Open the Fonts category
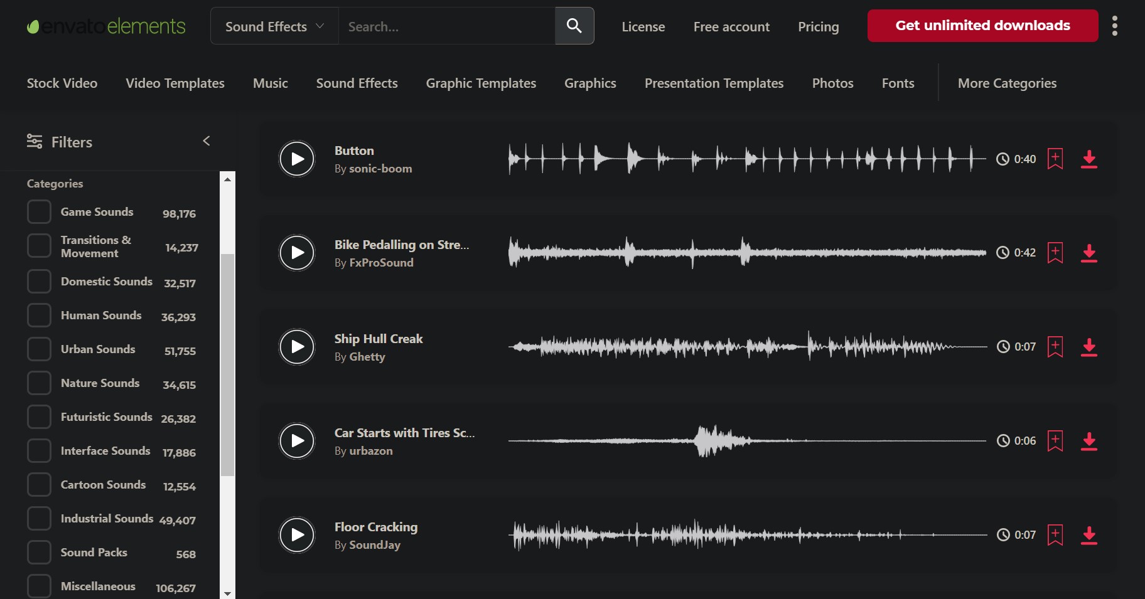 click(898, 83)
